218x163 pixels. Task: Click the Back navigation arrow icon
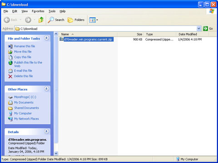tap(7, 20)
